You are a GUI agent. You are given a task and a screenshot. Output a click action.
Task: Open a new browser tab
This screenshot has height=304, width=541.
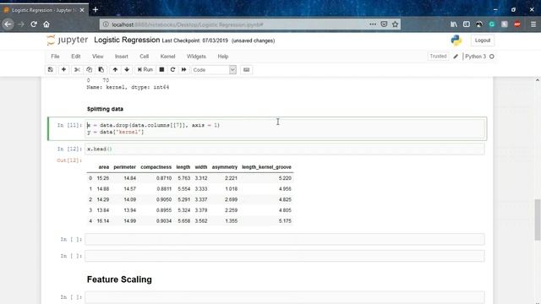coord(96,9)
